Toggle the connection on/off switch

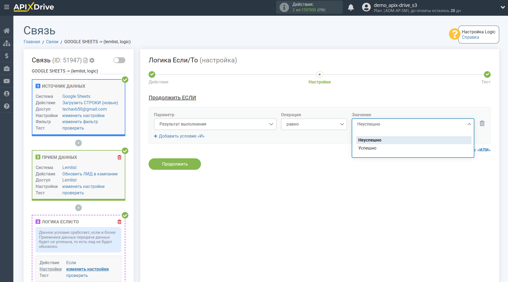click(119, 60)
